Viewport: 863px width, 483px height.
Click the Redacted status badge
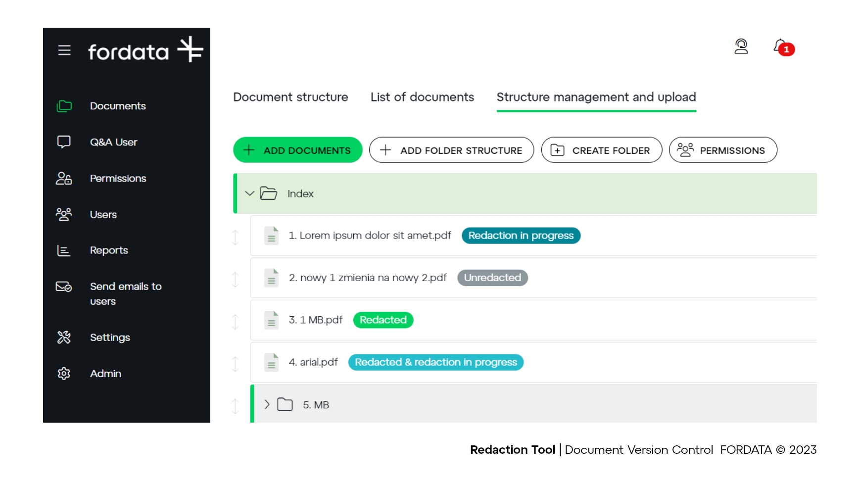tap(383, 320)
